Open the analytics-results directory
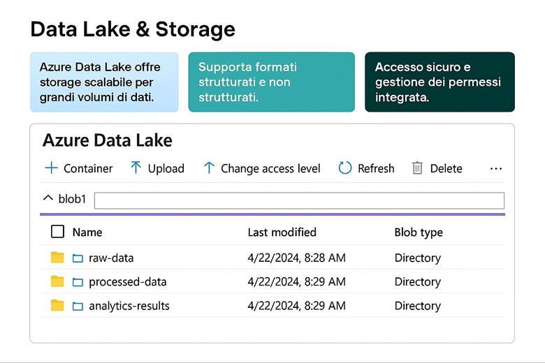 tap(129, 306)
